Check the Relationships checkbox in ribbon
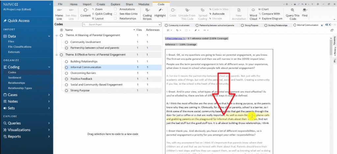The image size is (337, 154). (116, 18)
